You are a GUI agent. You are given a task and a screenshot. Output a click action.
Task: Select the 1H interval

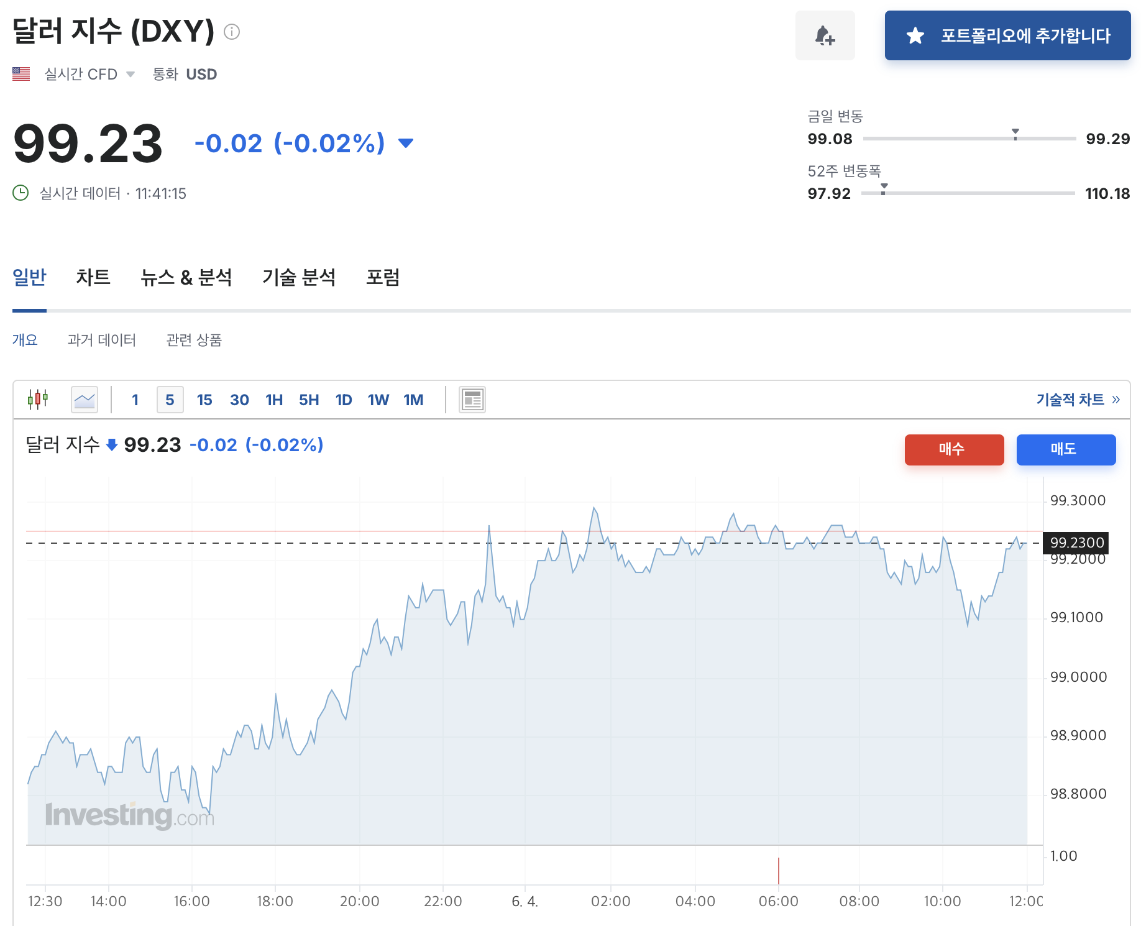[x=274, y=400]
